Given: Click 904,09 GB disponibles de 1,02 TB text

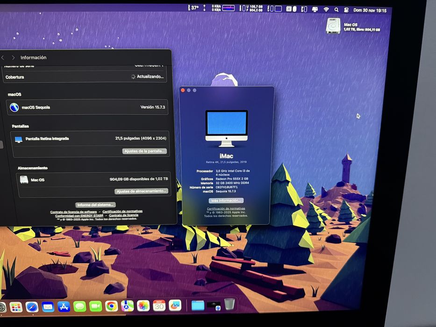Looking at the screenshot, I should [x=139, y=179].
